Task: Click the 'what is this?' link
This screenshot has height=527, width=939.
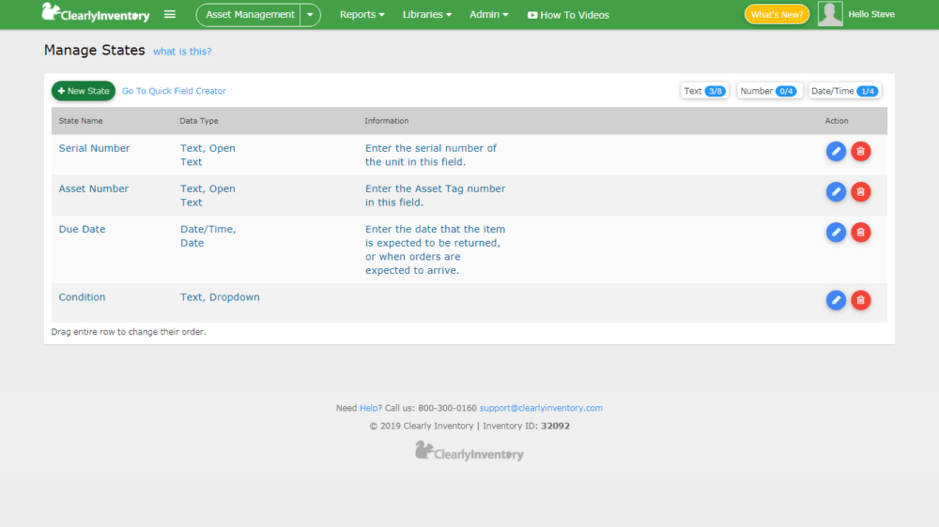Action: [x=182, y=52]
